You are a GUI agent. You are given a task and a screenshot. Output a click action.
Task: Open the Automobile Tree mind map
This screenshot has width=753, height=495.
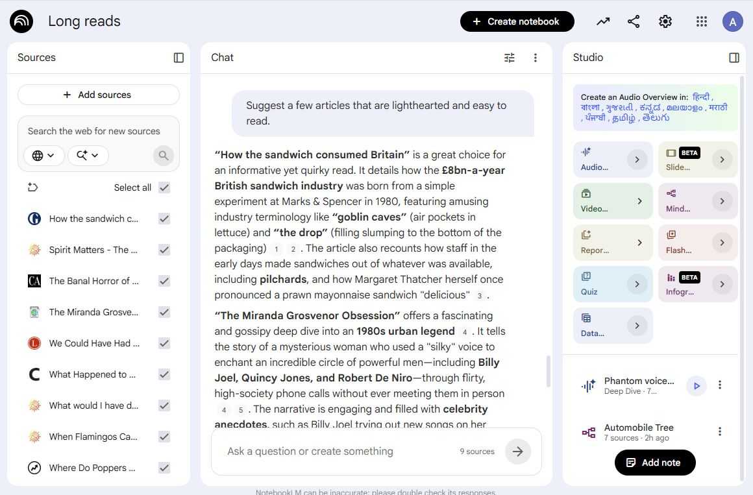point(639,431)
